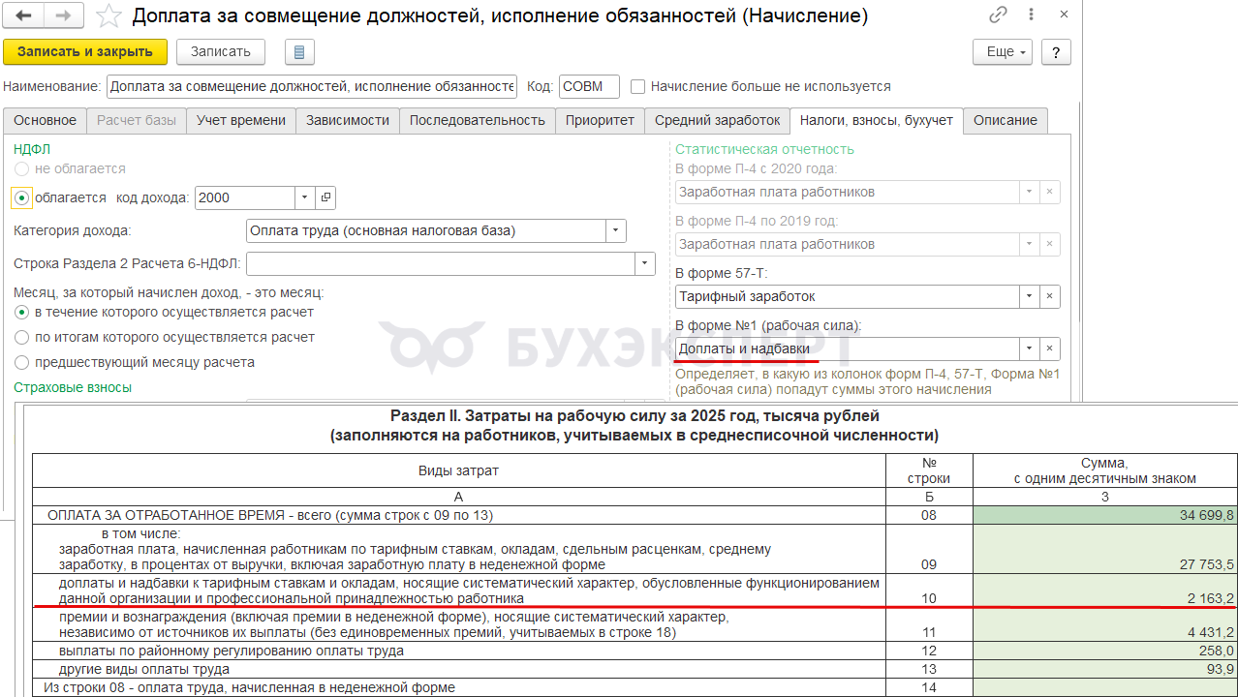Choose 'предшествующий месяцу расчета' option
The width and height of the screenshot is (1238, 697).
tap(21, 363)
